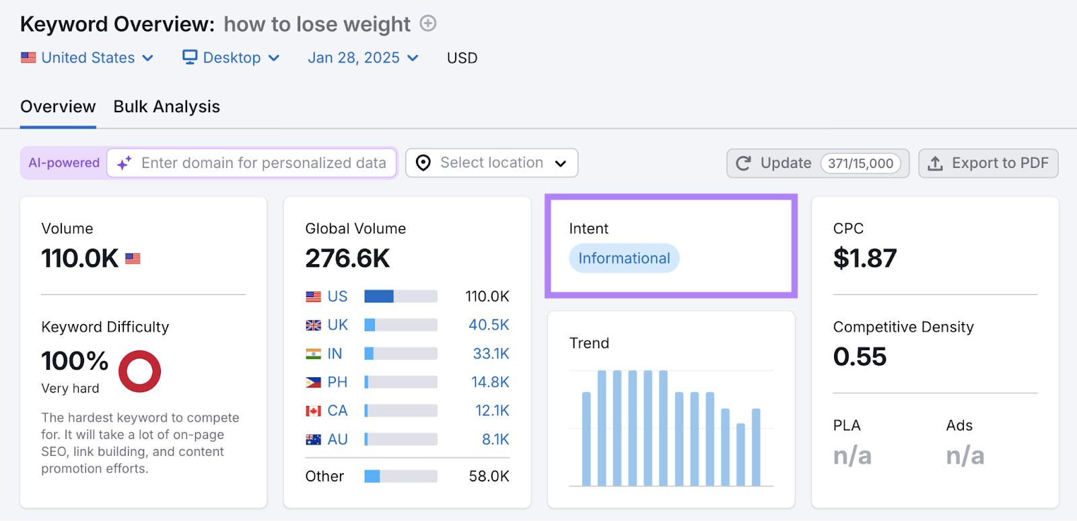
Task: Click the Canada flag in Global Volume list
Action: 313,410
